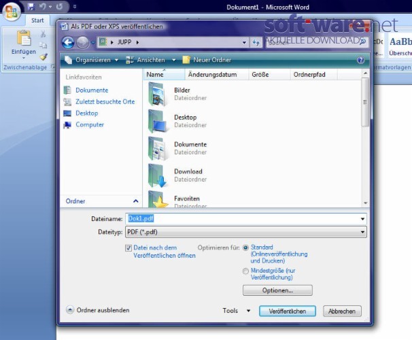Click the Veröffentlichen button

click(x=287, y=311)
